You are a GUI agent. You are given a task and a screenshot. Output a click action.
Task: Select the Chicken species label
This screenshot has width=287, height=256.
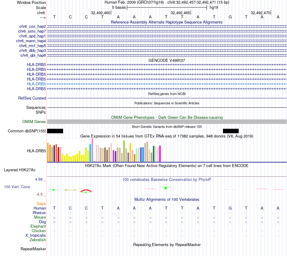[39, 231]
